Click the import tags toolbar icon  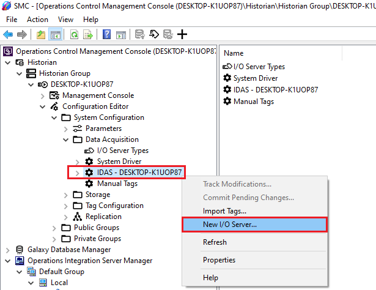click(x=154, y=34)
